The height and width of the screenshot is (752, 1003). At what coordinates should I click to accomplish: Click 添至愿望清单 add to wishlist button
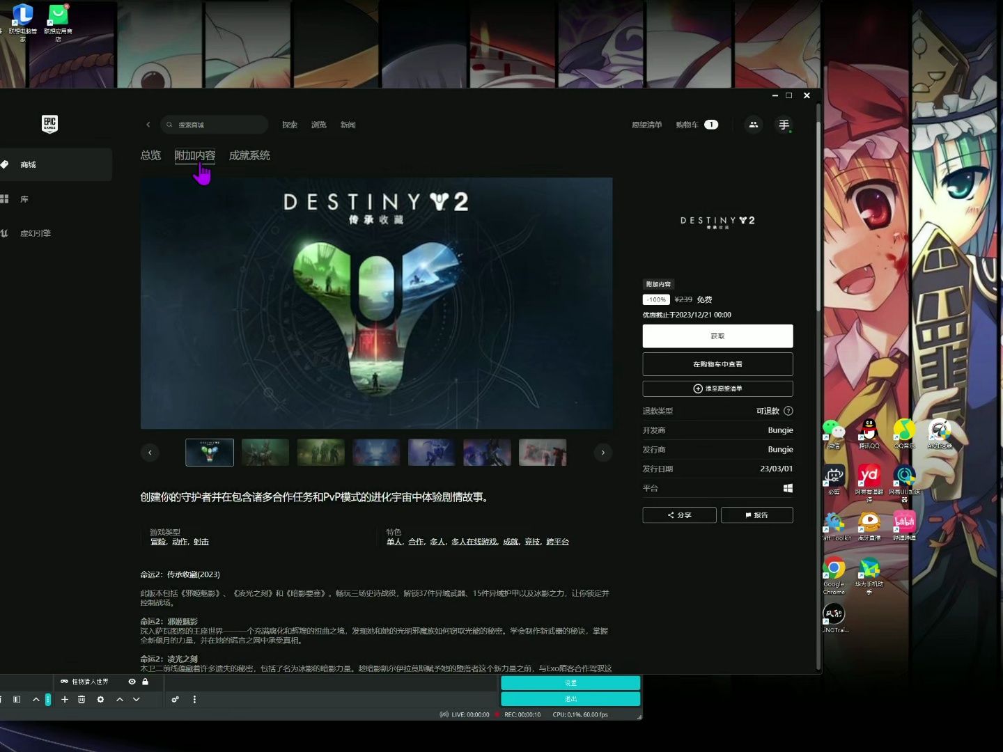coord(717,389)
